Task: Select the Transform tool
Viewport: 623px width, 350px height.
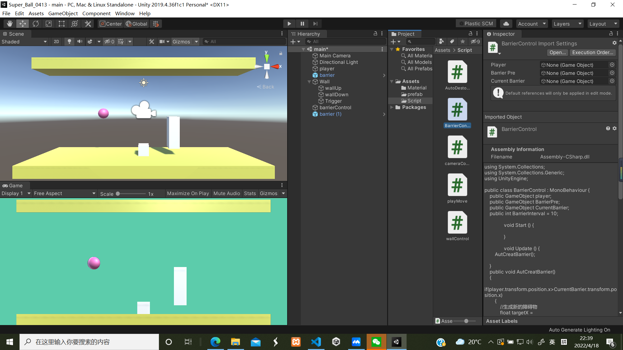Action: pyautogui.click(x=75, y=24)
